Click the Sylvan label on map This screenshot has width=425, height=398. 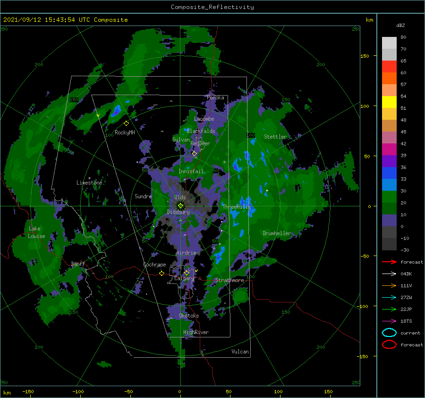click(181, 140)
